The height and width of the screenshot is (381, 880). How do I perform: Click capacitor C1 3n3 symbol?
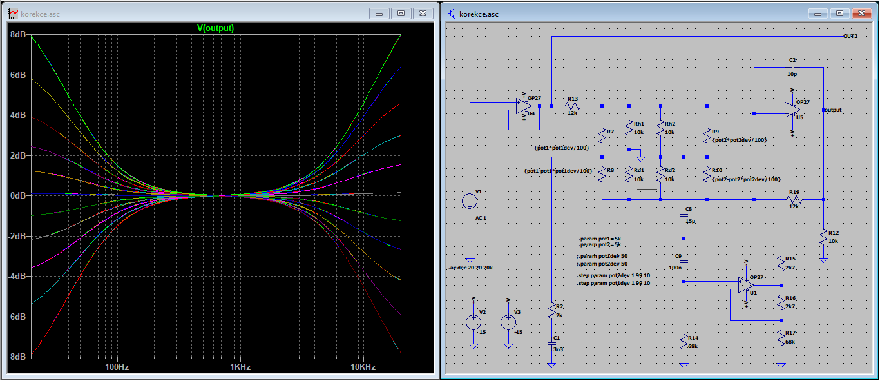(551, 343)
